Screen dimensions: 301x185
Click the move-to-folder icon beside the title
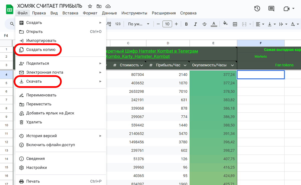click(99, 6)
